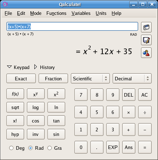
Task: Click digit 8 on the keypad
Action: [x=97, y=95]
